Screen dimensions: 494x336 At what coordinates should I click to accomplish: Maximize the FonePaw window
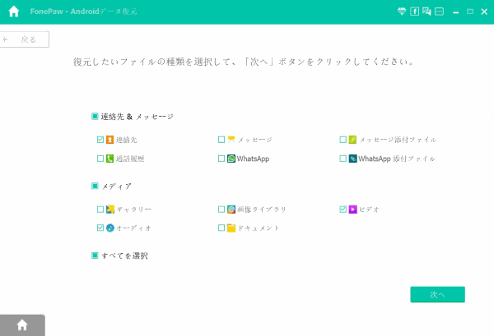pos(470,12)
